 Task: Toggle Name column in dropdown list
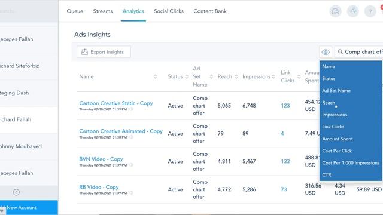click(351, 66)
